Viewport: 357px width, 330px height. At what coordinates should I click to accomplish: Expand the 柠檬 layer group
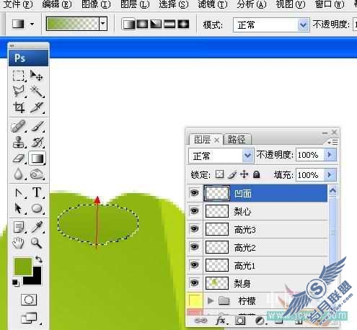[x=211, y=300]
